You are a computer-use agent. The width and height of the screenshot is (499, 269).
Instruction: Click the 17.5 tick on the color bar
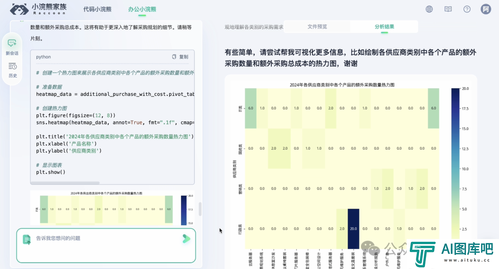pyautogui.click(x=465, y=108)
